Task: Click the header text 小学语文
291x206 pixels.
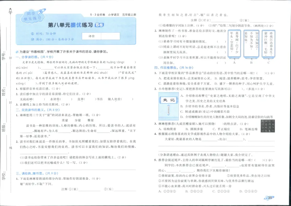Action: [x=113, y=15]
